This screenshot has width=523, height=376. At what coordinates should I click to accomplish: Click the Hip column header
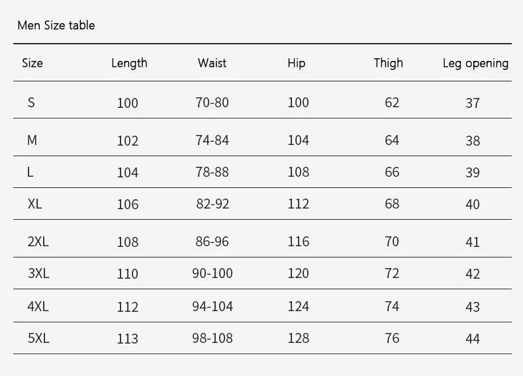[x=297, y=64]
